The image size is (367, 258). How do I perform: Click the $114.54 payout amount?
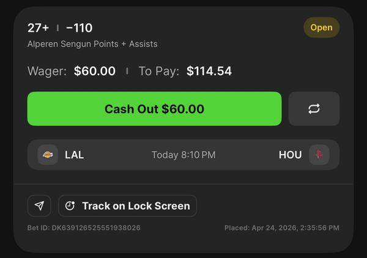point(209,71)
